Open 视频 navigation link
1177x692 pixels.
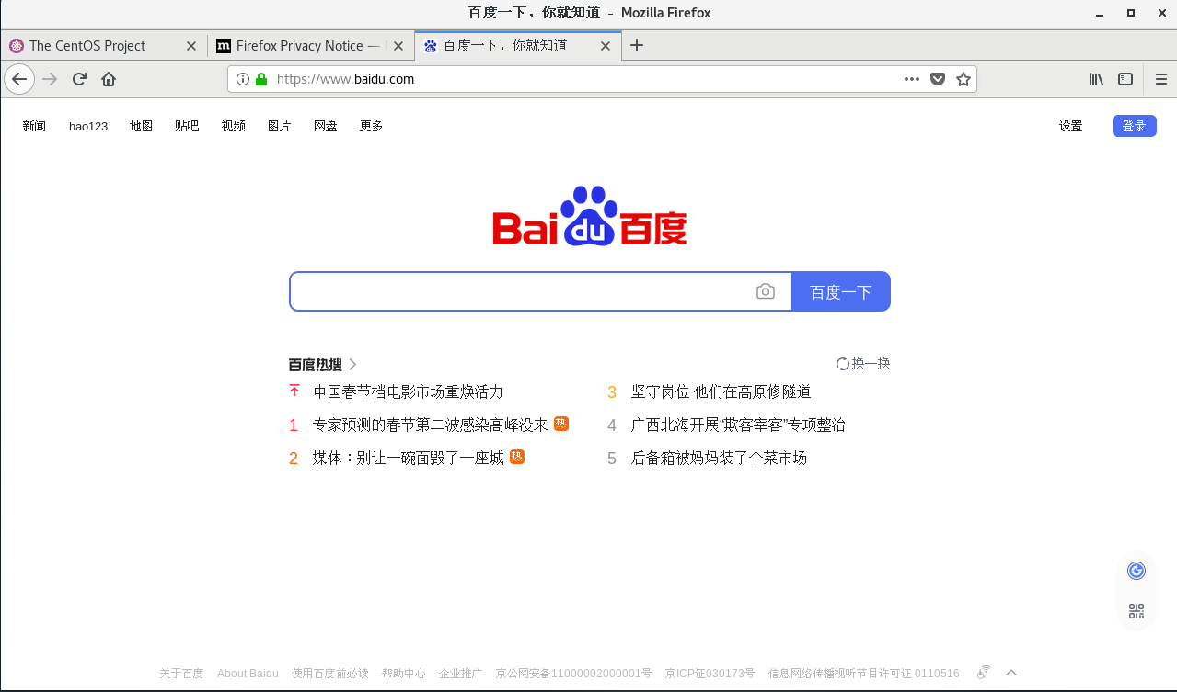point(233,126)
